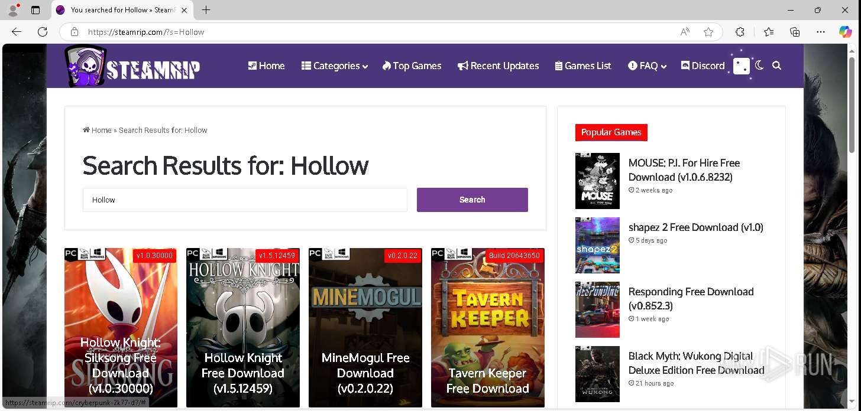Click the MOUSE: P.I. For Hire thumbnail
The height and width of the screenshot is (411, 861).
(x=597, y=181)
